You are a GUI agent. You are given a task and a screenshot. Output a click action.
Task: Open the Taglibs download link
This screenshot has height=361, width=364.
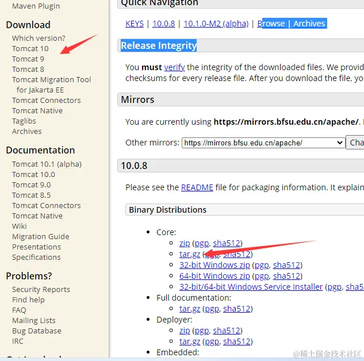24,121
